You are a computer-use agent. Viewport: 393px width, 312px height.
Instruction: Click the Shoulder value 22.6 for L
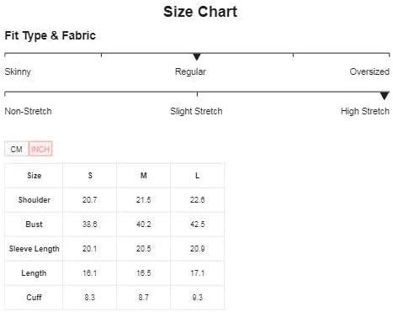198,200
